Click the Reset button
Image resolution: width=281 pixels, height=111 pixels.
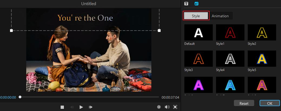coord(244,103)
